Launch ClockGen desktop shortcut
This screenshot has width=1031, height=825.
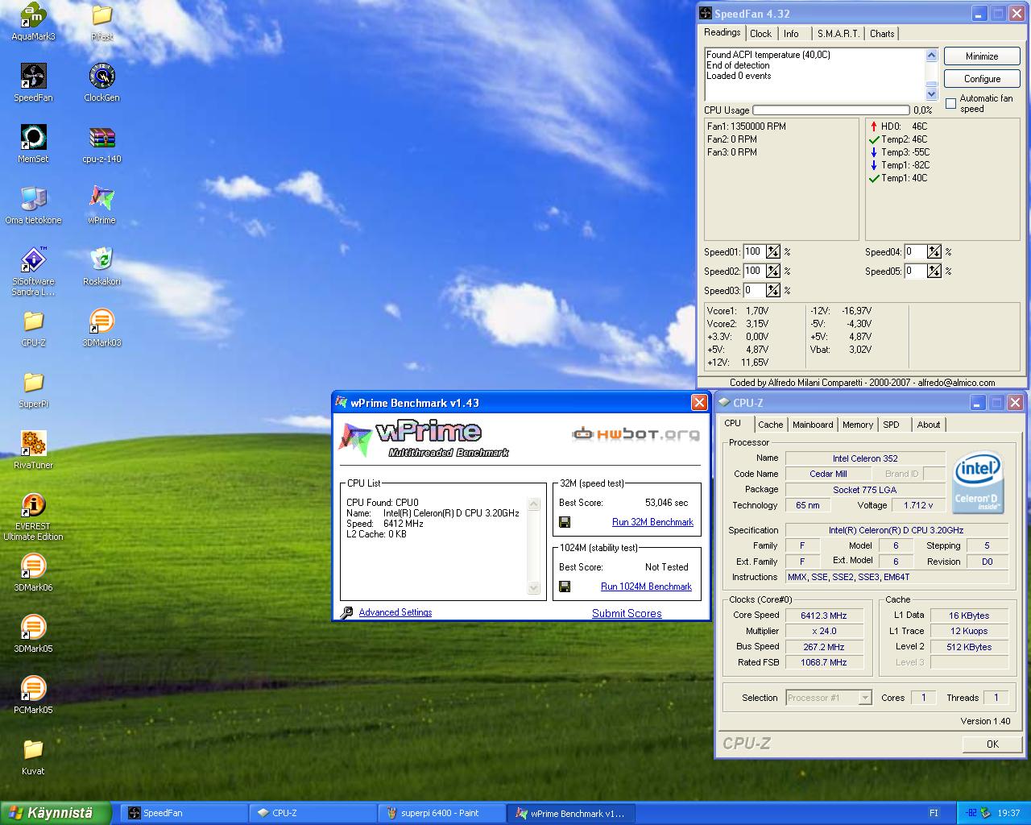pyautogui.click(x=101, y=82)
